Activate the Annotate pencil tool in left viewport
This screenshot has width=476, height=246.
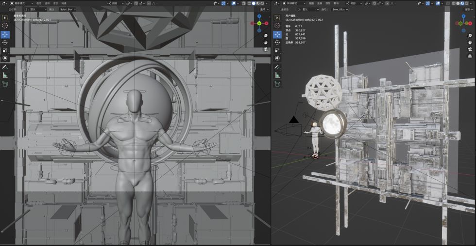5,67
